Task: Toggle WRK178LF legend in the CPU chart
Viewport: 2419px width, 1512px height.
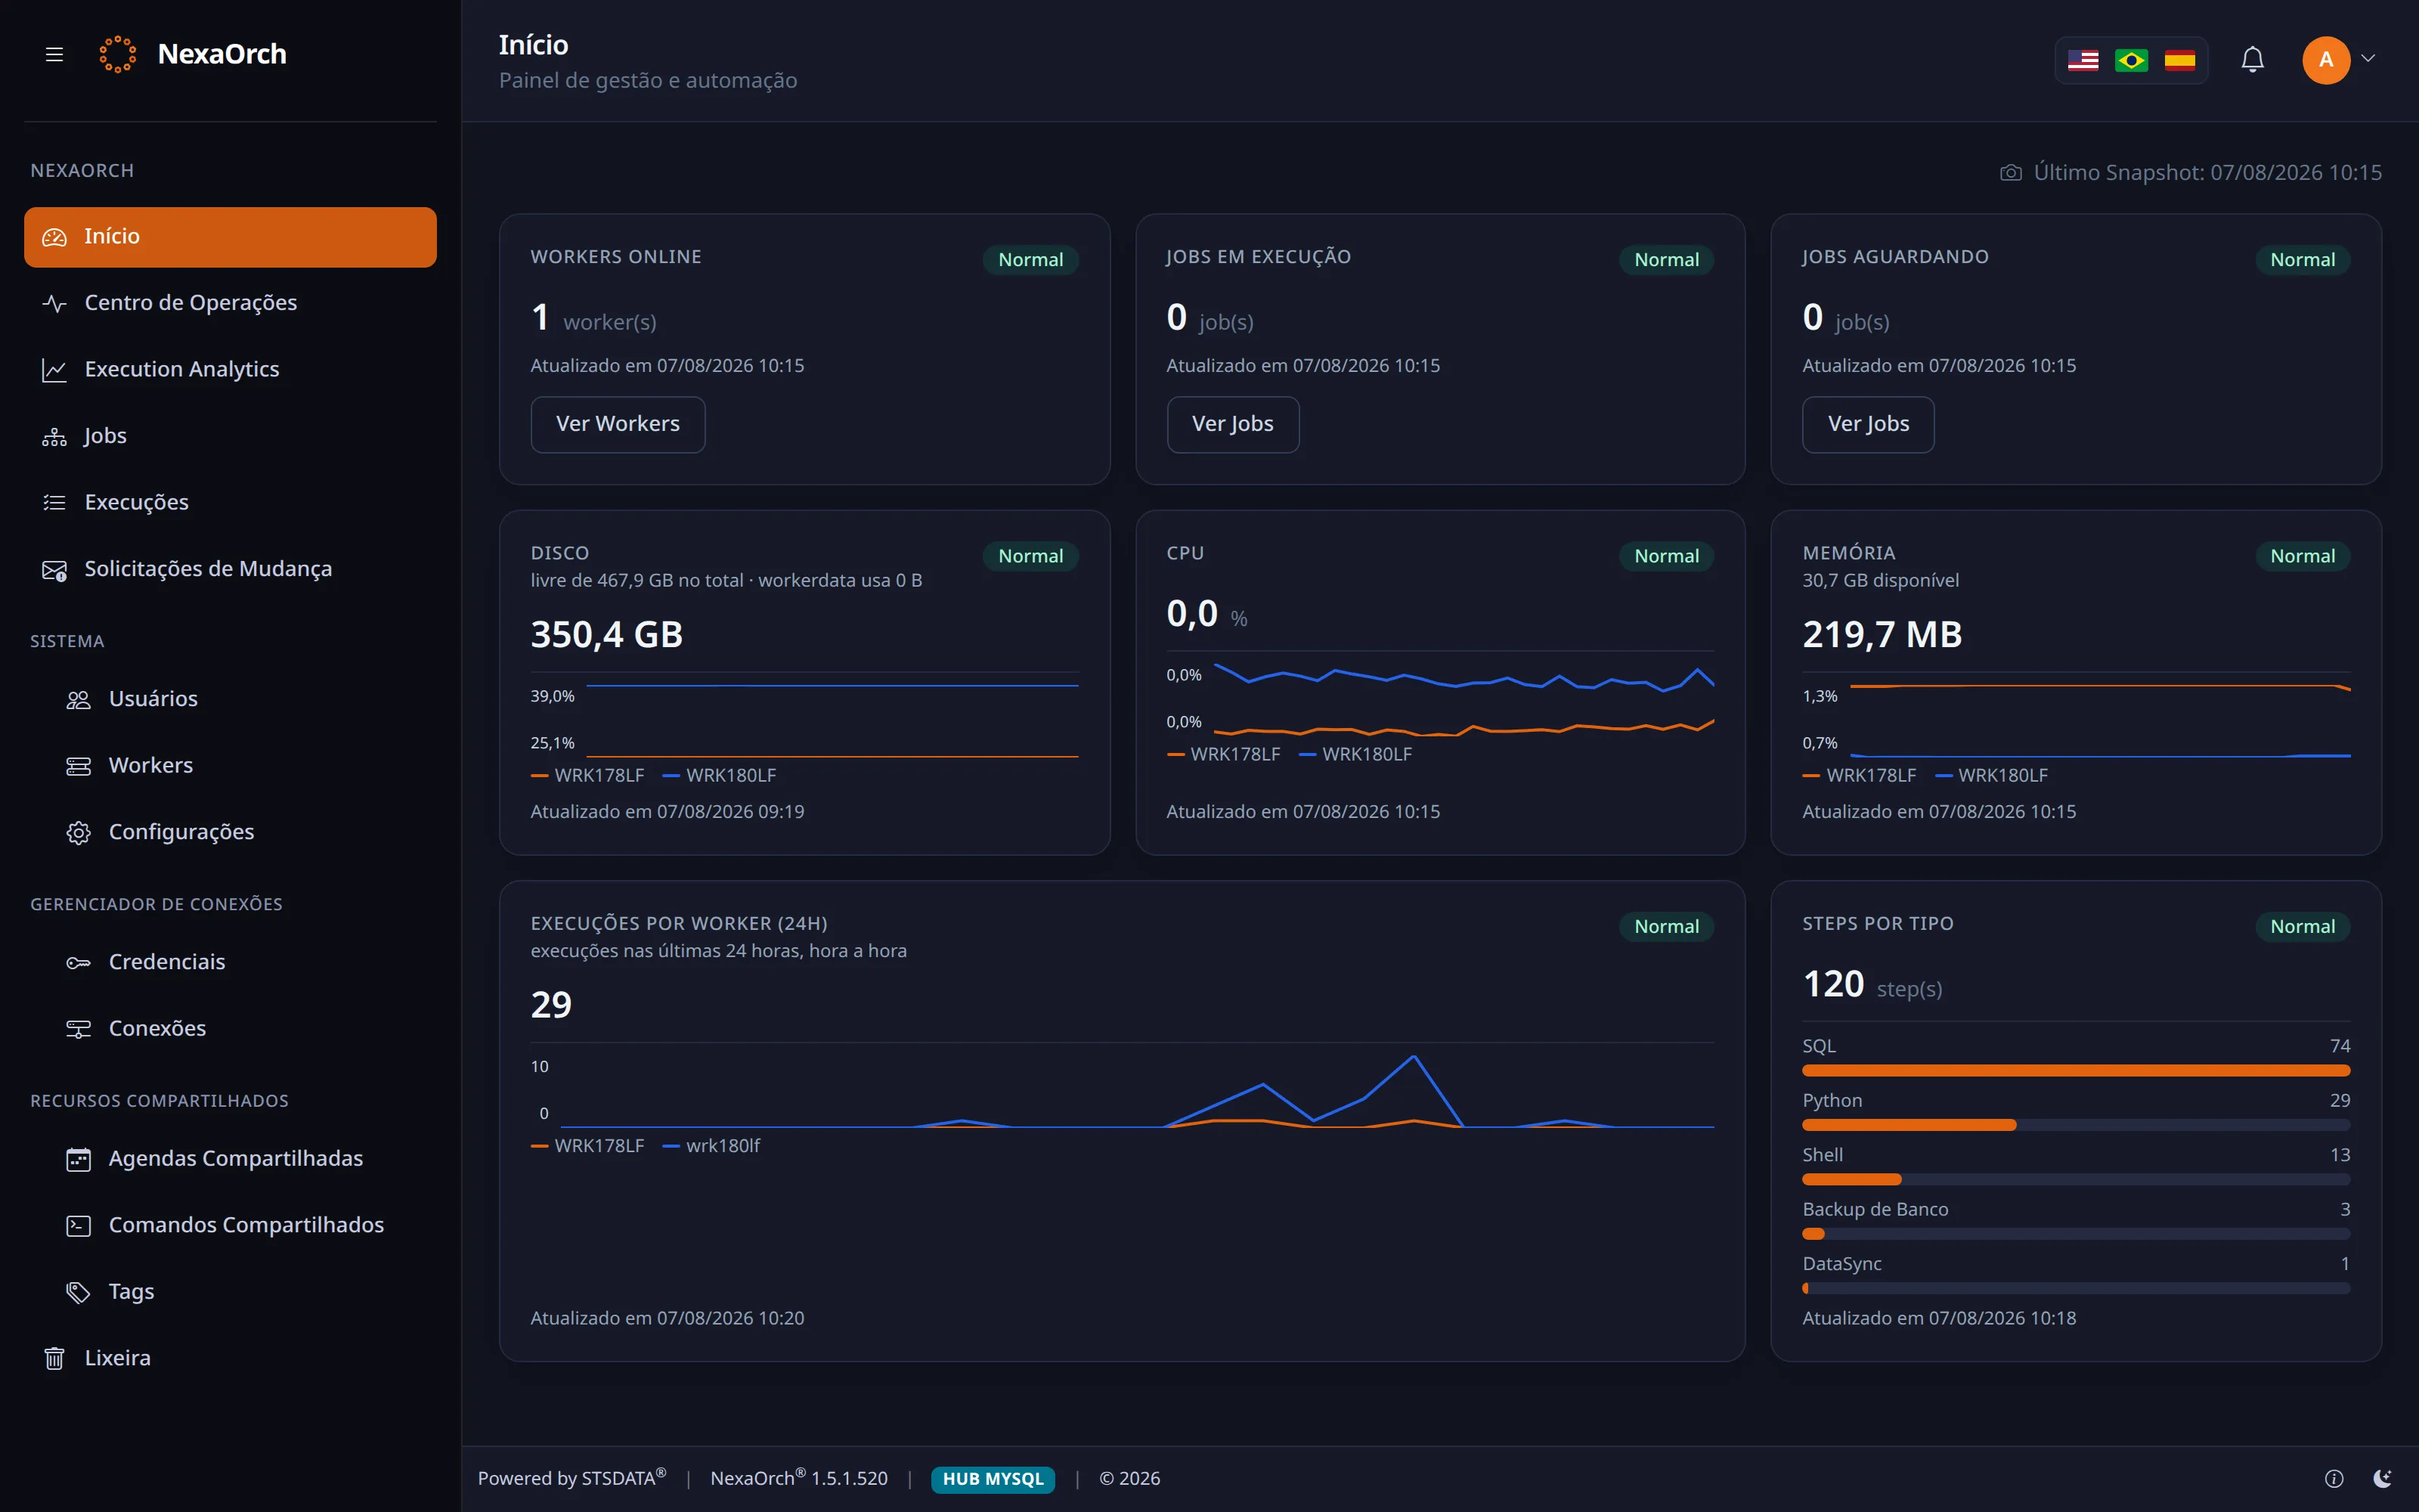Action: pyautogui.click(x=1224, y=754)
